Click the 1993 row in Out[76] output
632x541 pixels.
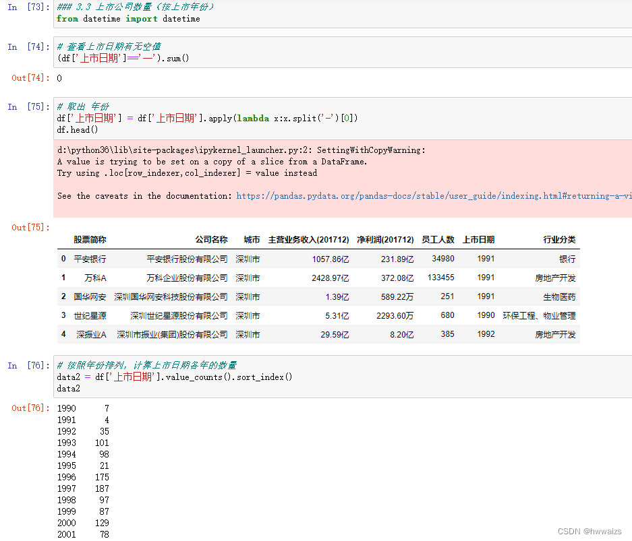83,443
